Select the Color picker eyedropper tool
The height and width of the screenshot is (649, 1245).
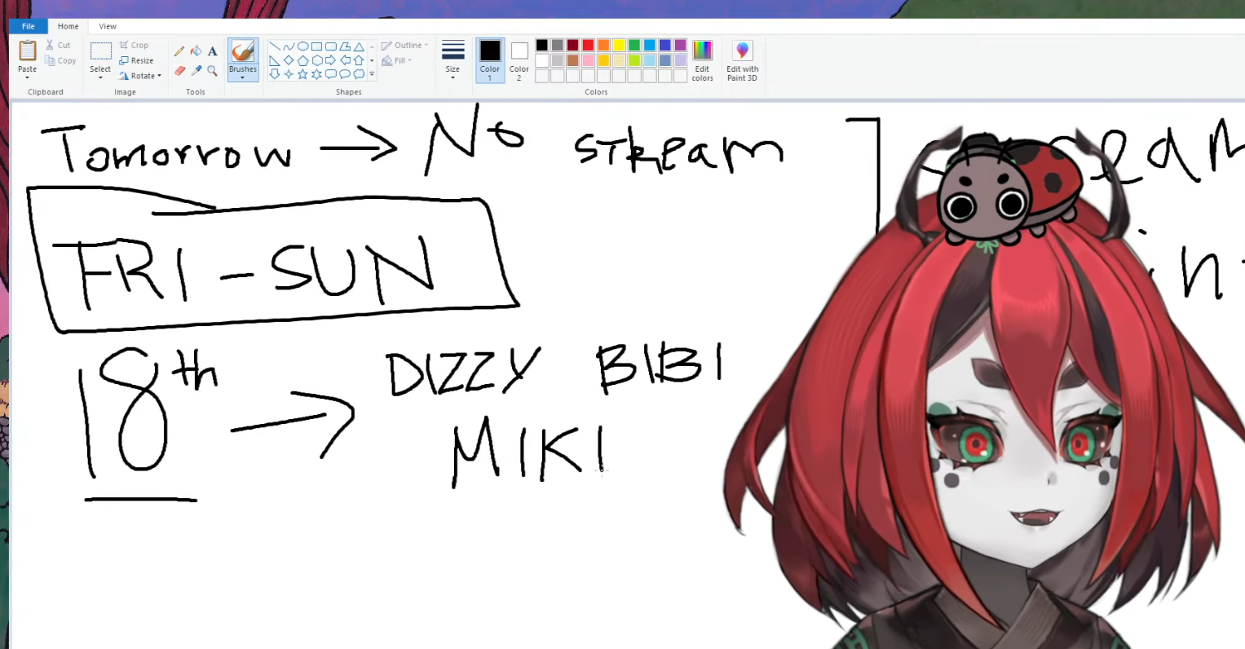click(196, 71)
